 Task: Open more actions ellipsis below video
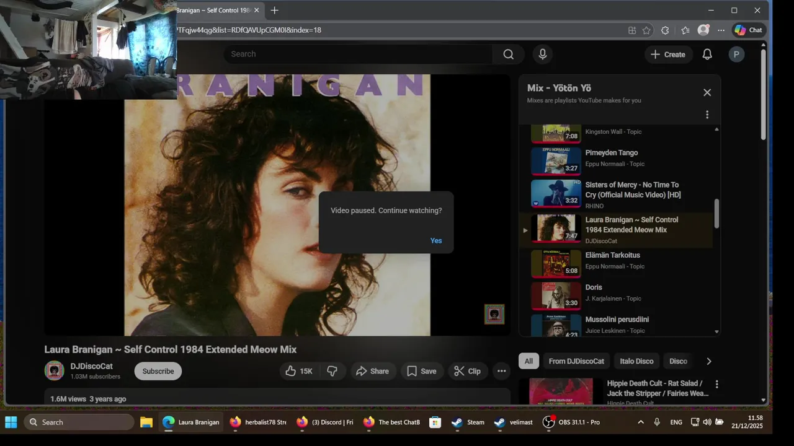point(501,371)
